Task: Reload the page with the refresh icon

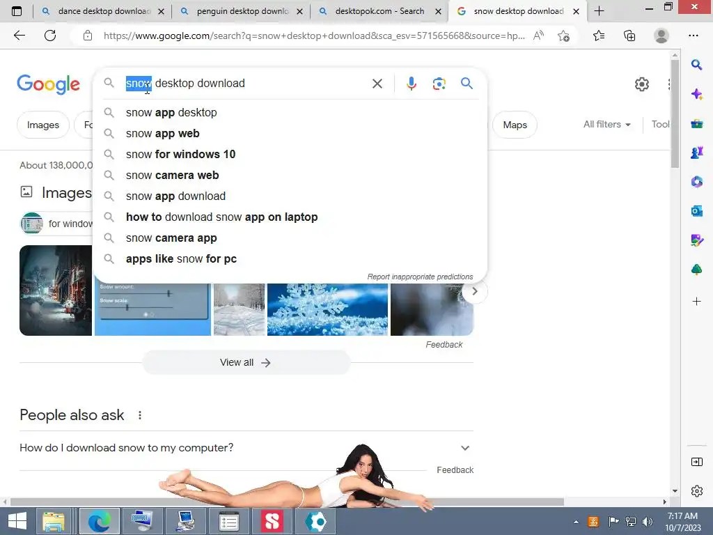Action: pyautogui.click(x=50, y=36)
